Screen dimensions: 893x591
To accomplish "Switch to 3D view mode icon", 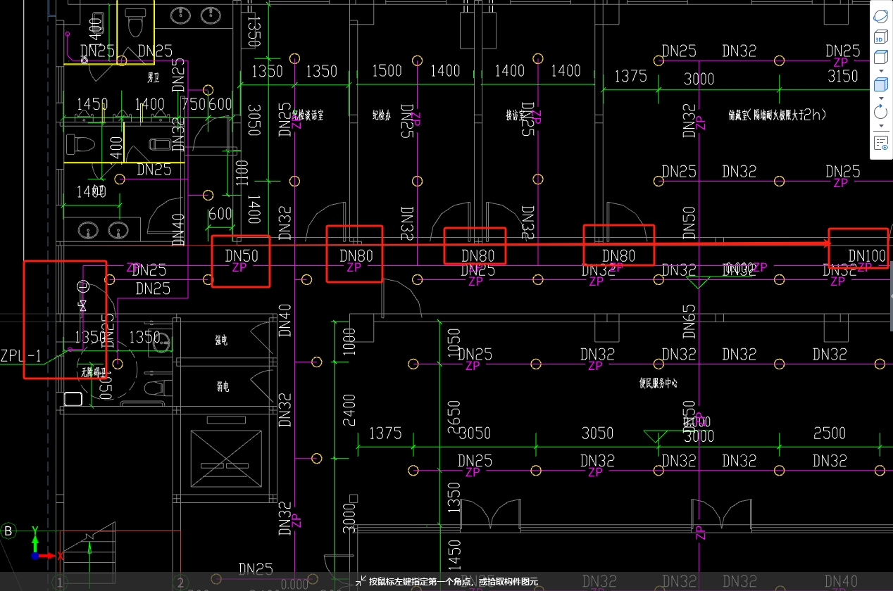I will (x=880, y=37).
